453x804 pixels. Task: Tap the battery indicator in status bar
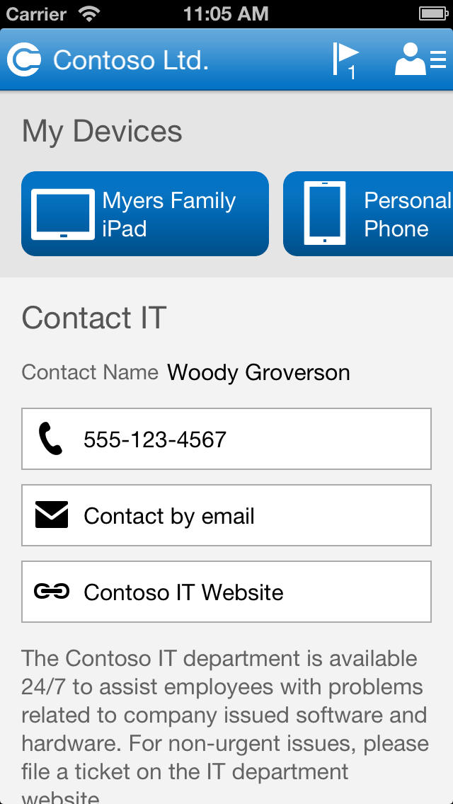433,13
